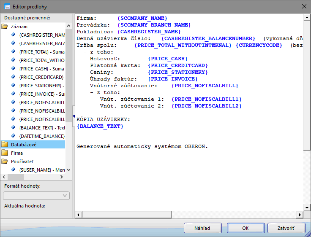Click the {PRICE_STATIONERY} variable icon

pyautogui.click(x=14, y=86)
